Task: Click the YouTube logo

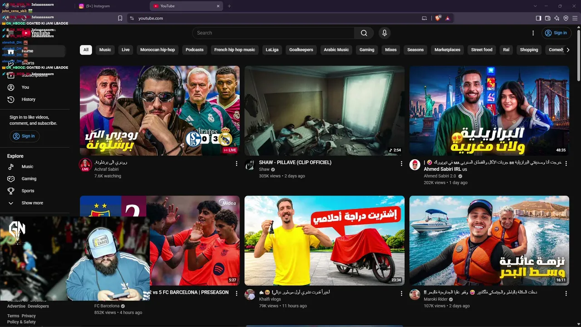Action: point(35,33)
